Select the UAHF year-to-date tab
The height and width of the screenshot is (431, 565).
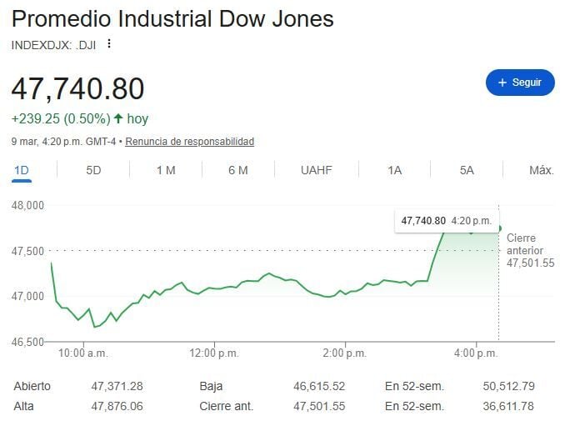point(317,170)
